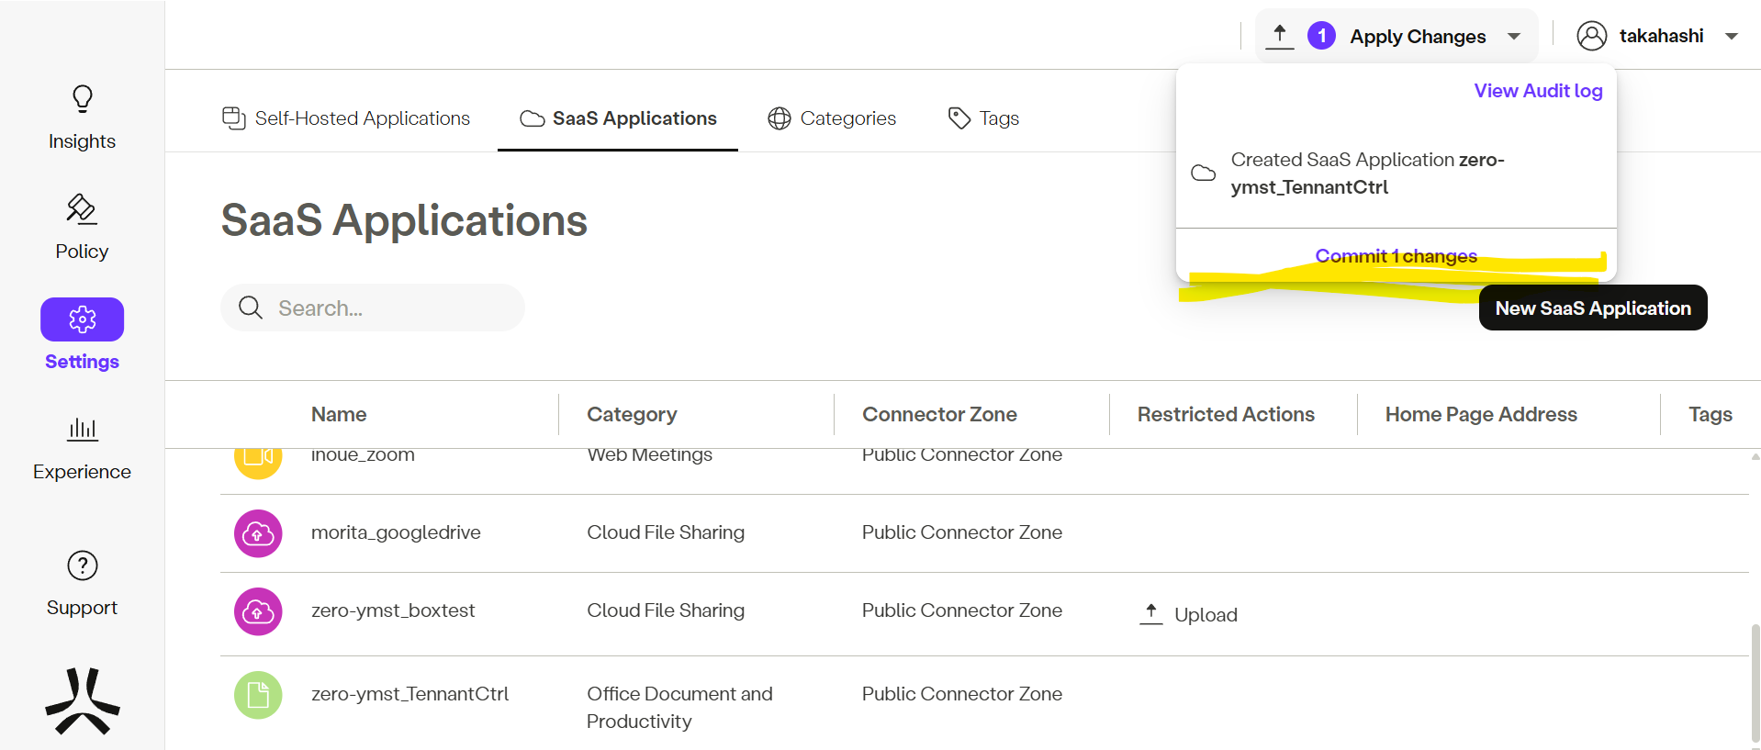Screen dimensions: 1761x750
Task: Switch to Self-Hosted Applications tab
Action: tap(346, 118)
